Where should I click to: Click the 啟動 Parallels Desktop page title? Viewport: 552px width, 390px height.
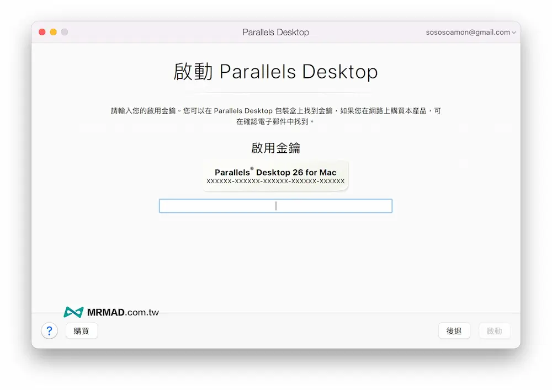(x=275, y=71)
